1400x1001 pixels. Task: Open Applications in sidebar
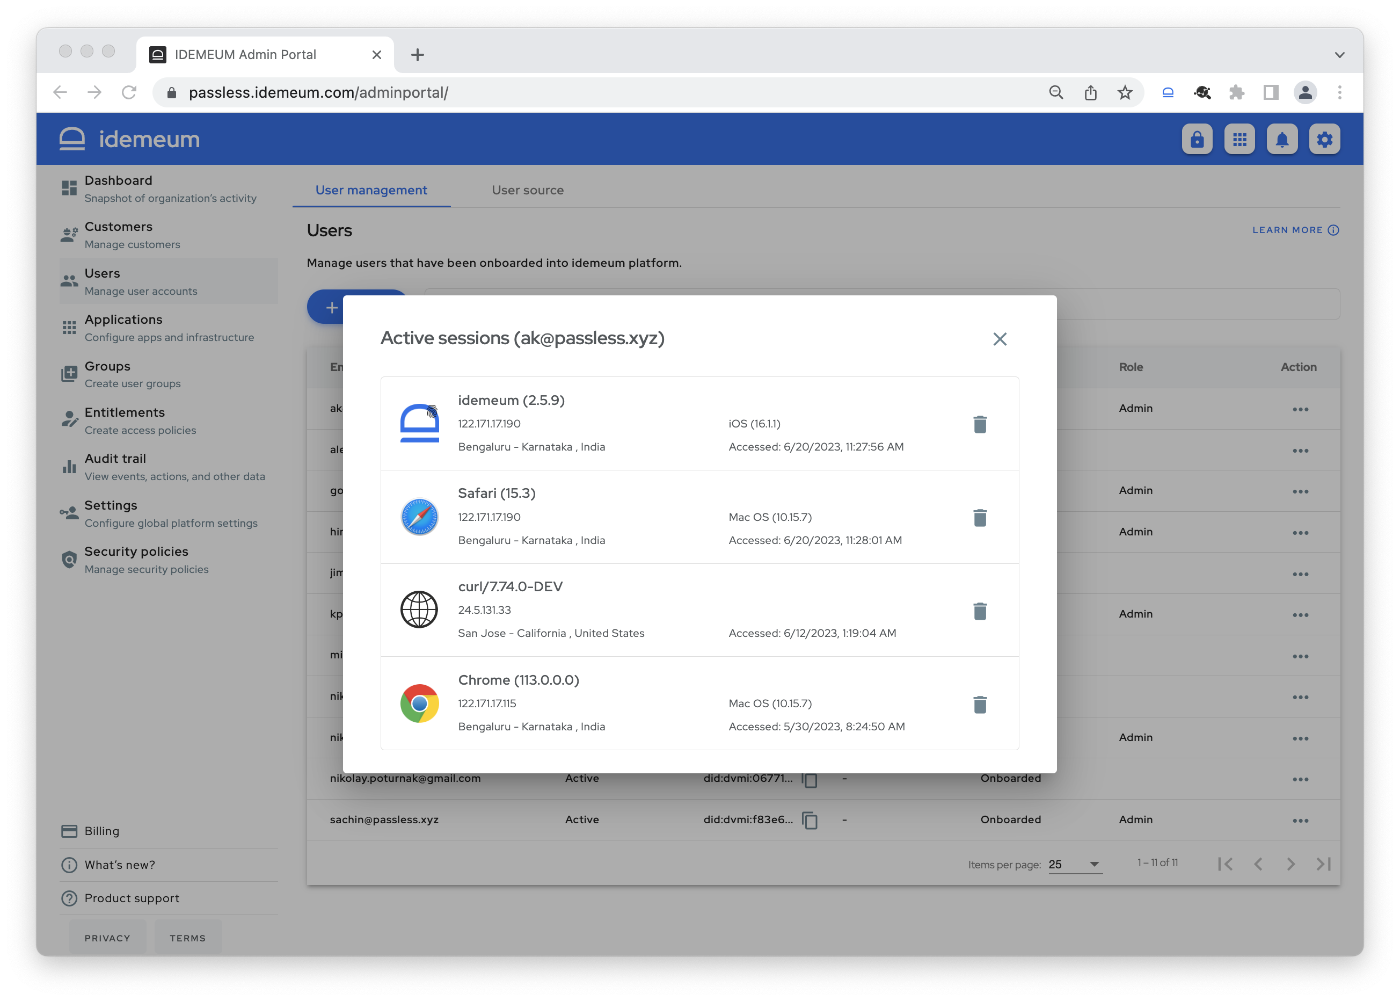pos(167,328)
